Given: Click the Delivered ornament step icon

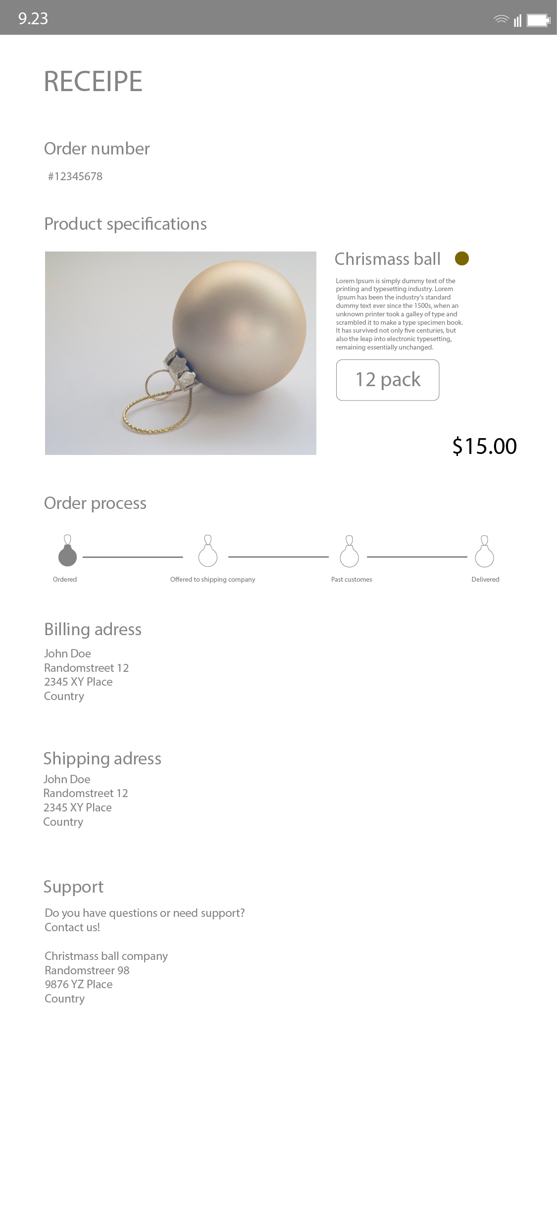Looking at the screenshot, I should (484, 552).
